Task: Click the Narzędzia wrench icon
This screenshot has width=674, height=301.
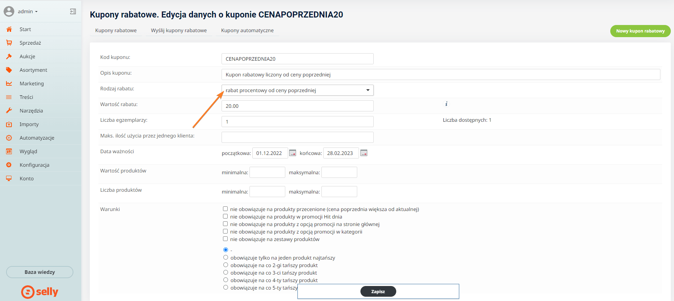Action: point(9,111)
